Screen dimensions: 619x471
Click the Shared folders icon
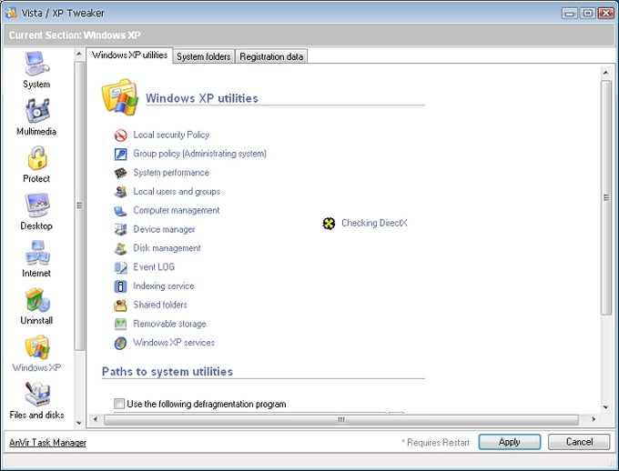pos(120,306)
